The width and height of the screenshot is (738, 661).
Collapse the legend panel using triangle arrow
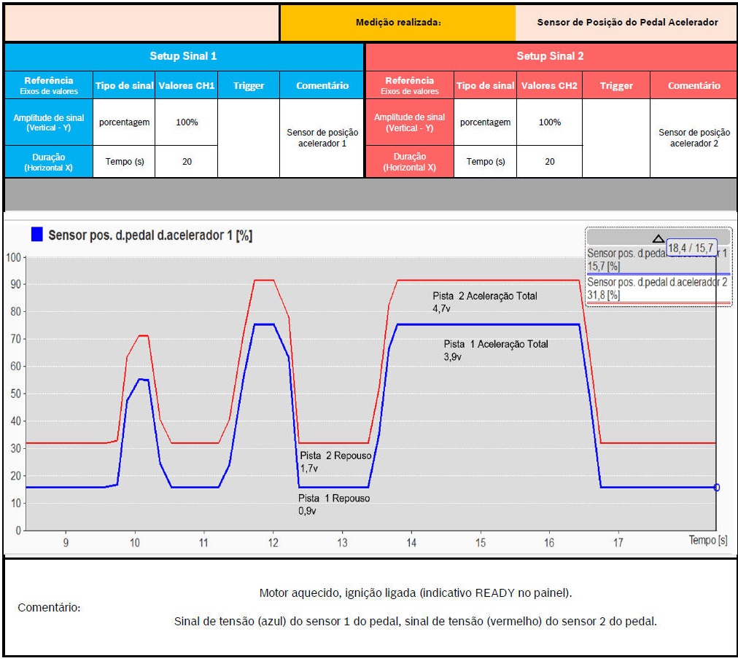click(x=658, y=238)
